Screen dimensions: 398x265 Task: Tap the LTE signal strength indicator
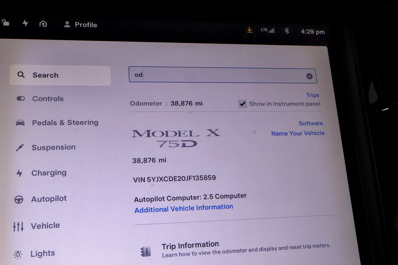point(268,30)
